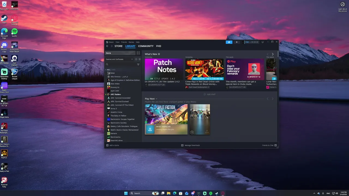Image resolution: width=349 pixels, height=196 pixels.
Task: Click Add shelf
Action: (x=209, y=94)
